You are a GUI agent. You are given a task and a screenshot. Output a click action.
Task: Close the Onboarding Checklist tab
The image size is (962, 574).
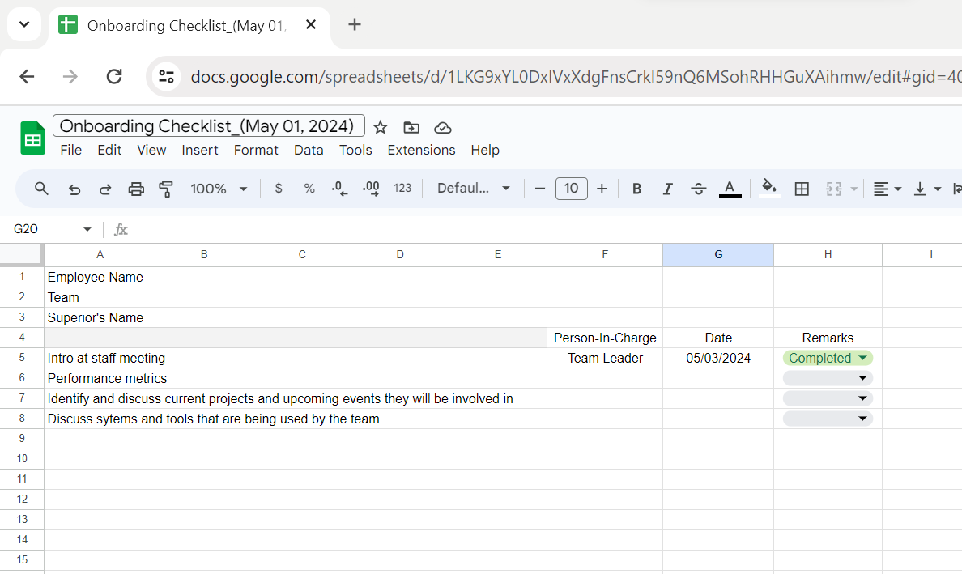[x=311, y=24]
